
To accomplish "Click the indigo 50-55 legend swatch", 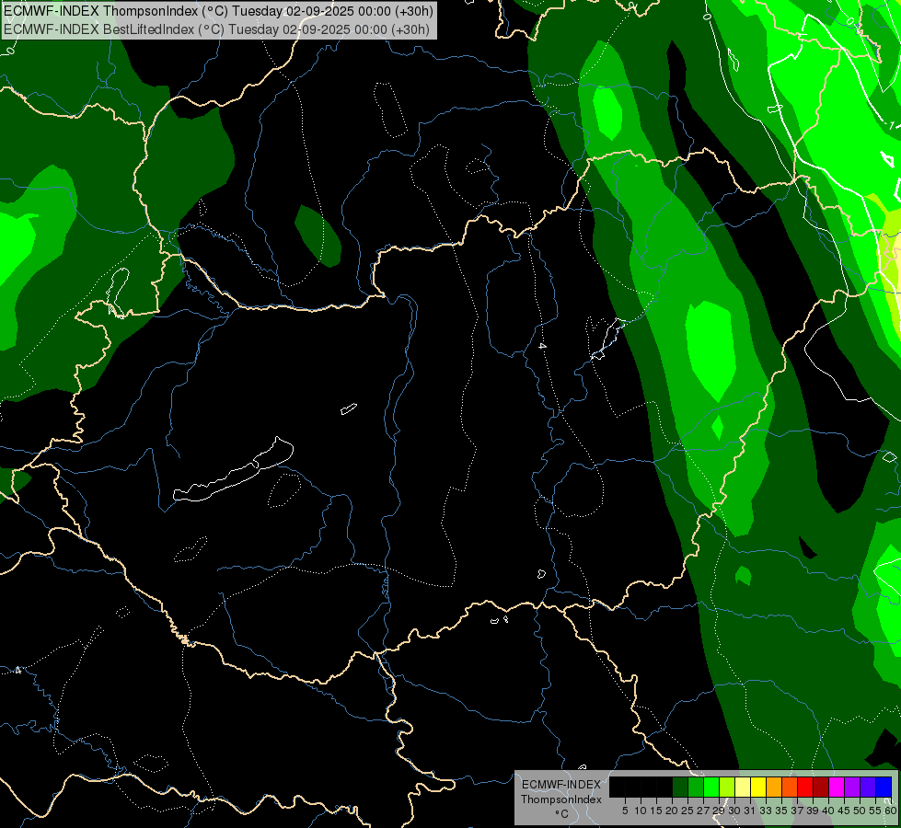I will tap(868, 788).
